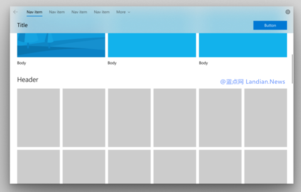301x192 pixels.
Task: Click the Header section heading
Action: click(27, 80)
